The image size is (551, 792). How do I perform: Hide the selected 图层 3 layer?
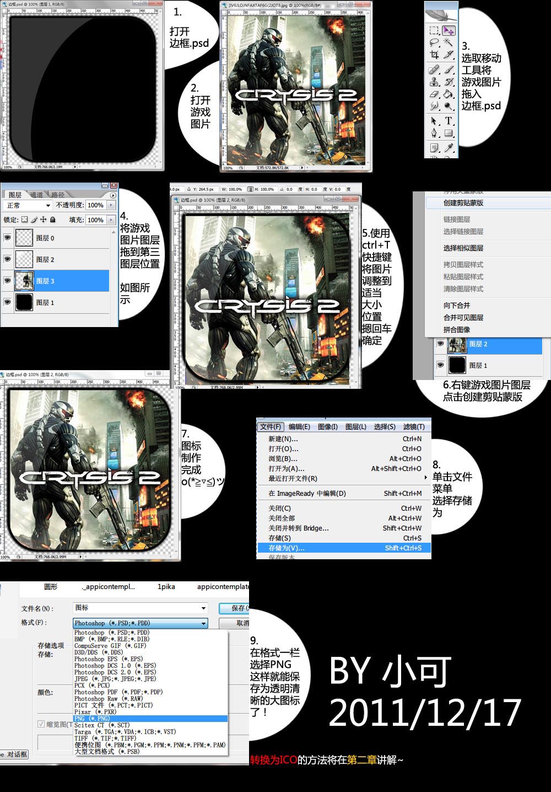[7, 281]
